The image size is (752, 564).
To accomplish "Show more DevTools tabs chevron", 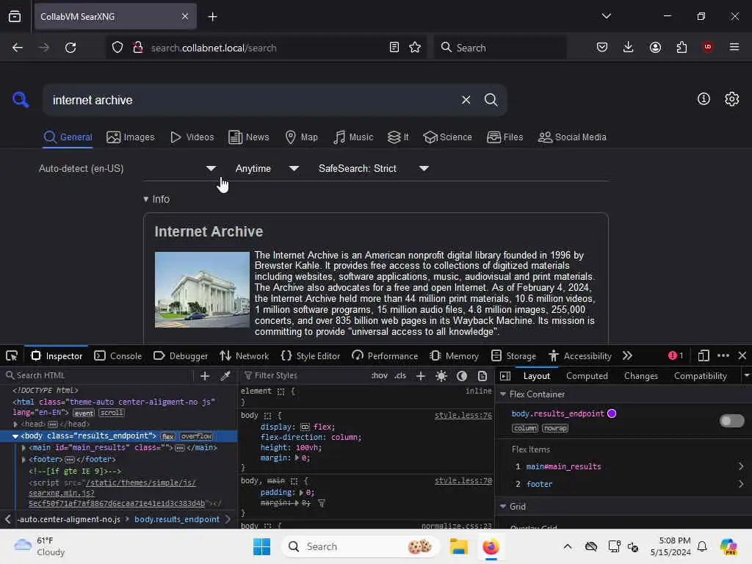I will pos(627,355).
